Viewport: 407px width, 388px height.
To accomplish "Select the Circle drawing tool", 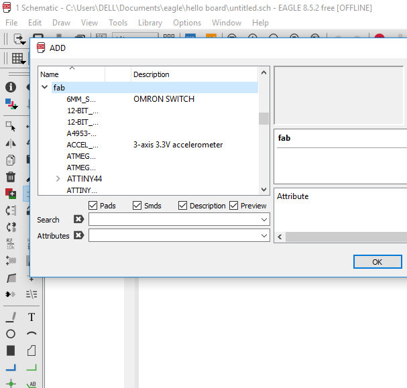I will pyautogui.click(x=11, y=334).
